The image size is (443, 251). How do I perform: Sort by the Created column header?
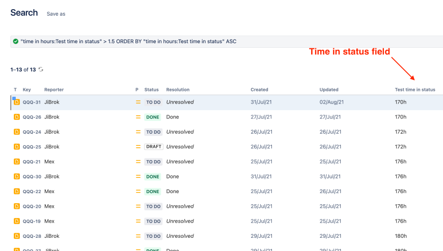[259, 89]
